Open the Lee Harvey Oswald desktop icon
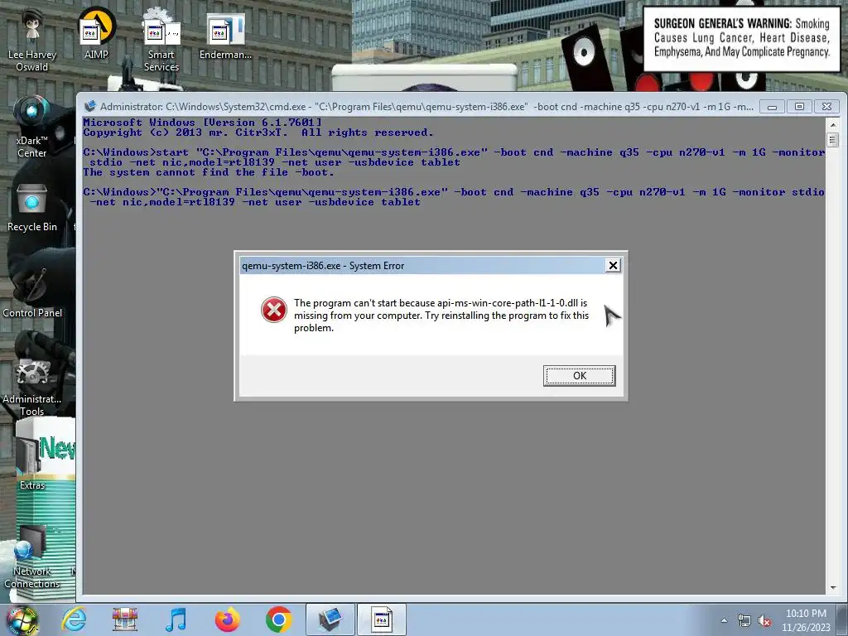Viewport: 848px width, 636px height. coord(32,41)
